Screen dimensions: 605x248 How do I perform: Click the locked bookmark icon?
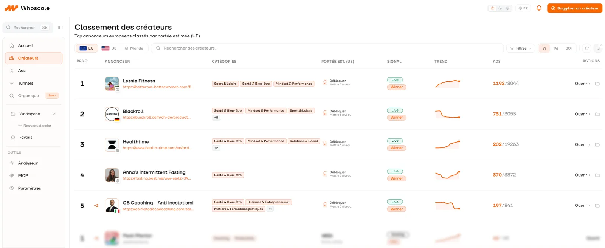click(x=598, y=48)
